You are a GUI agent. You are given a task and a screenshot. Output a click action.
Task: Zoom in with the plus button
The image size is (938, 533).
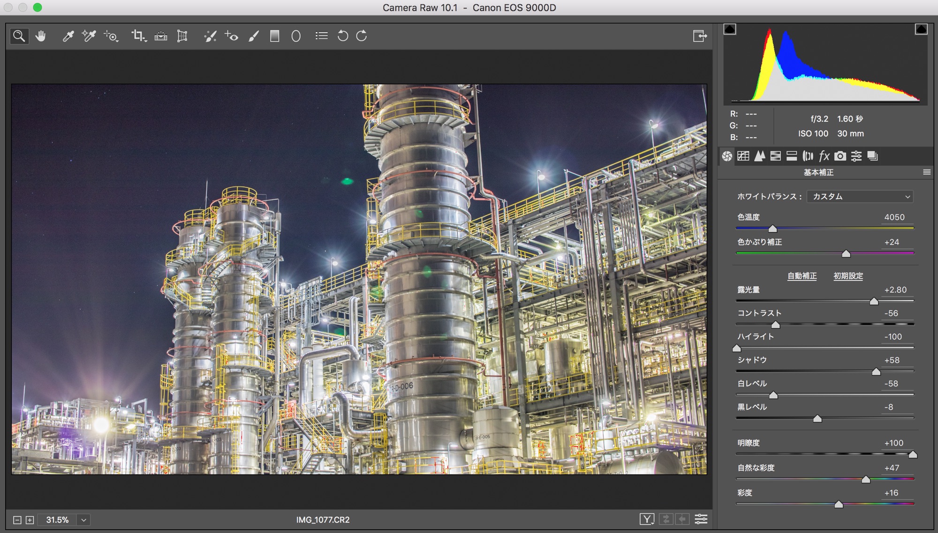[30, 520]
